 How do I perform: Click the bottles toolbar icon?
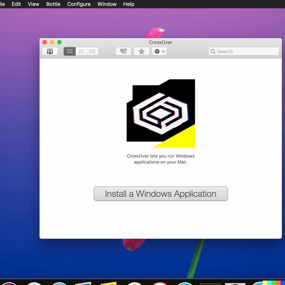tap(50, 51)
